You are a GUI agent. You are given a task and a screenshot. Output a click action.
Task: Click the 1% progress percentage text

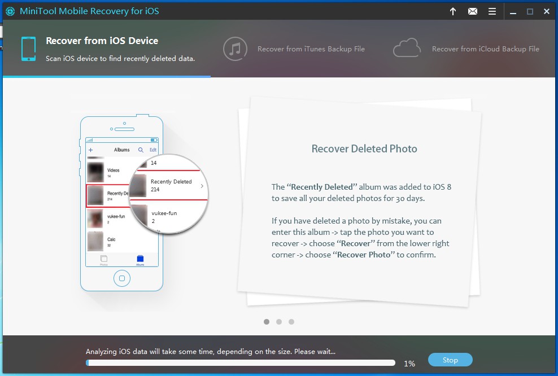[x=409, y=364]
